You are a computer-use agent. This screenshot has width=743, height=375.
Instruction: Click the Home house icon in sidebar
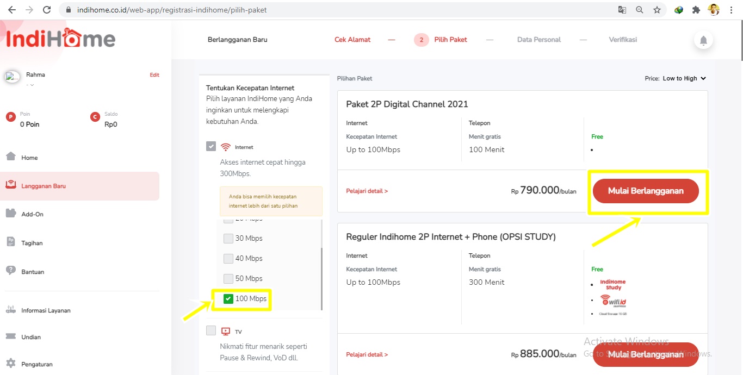click(x=11, y=157)
